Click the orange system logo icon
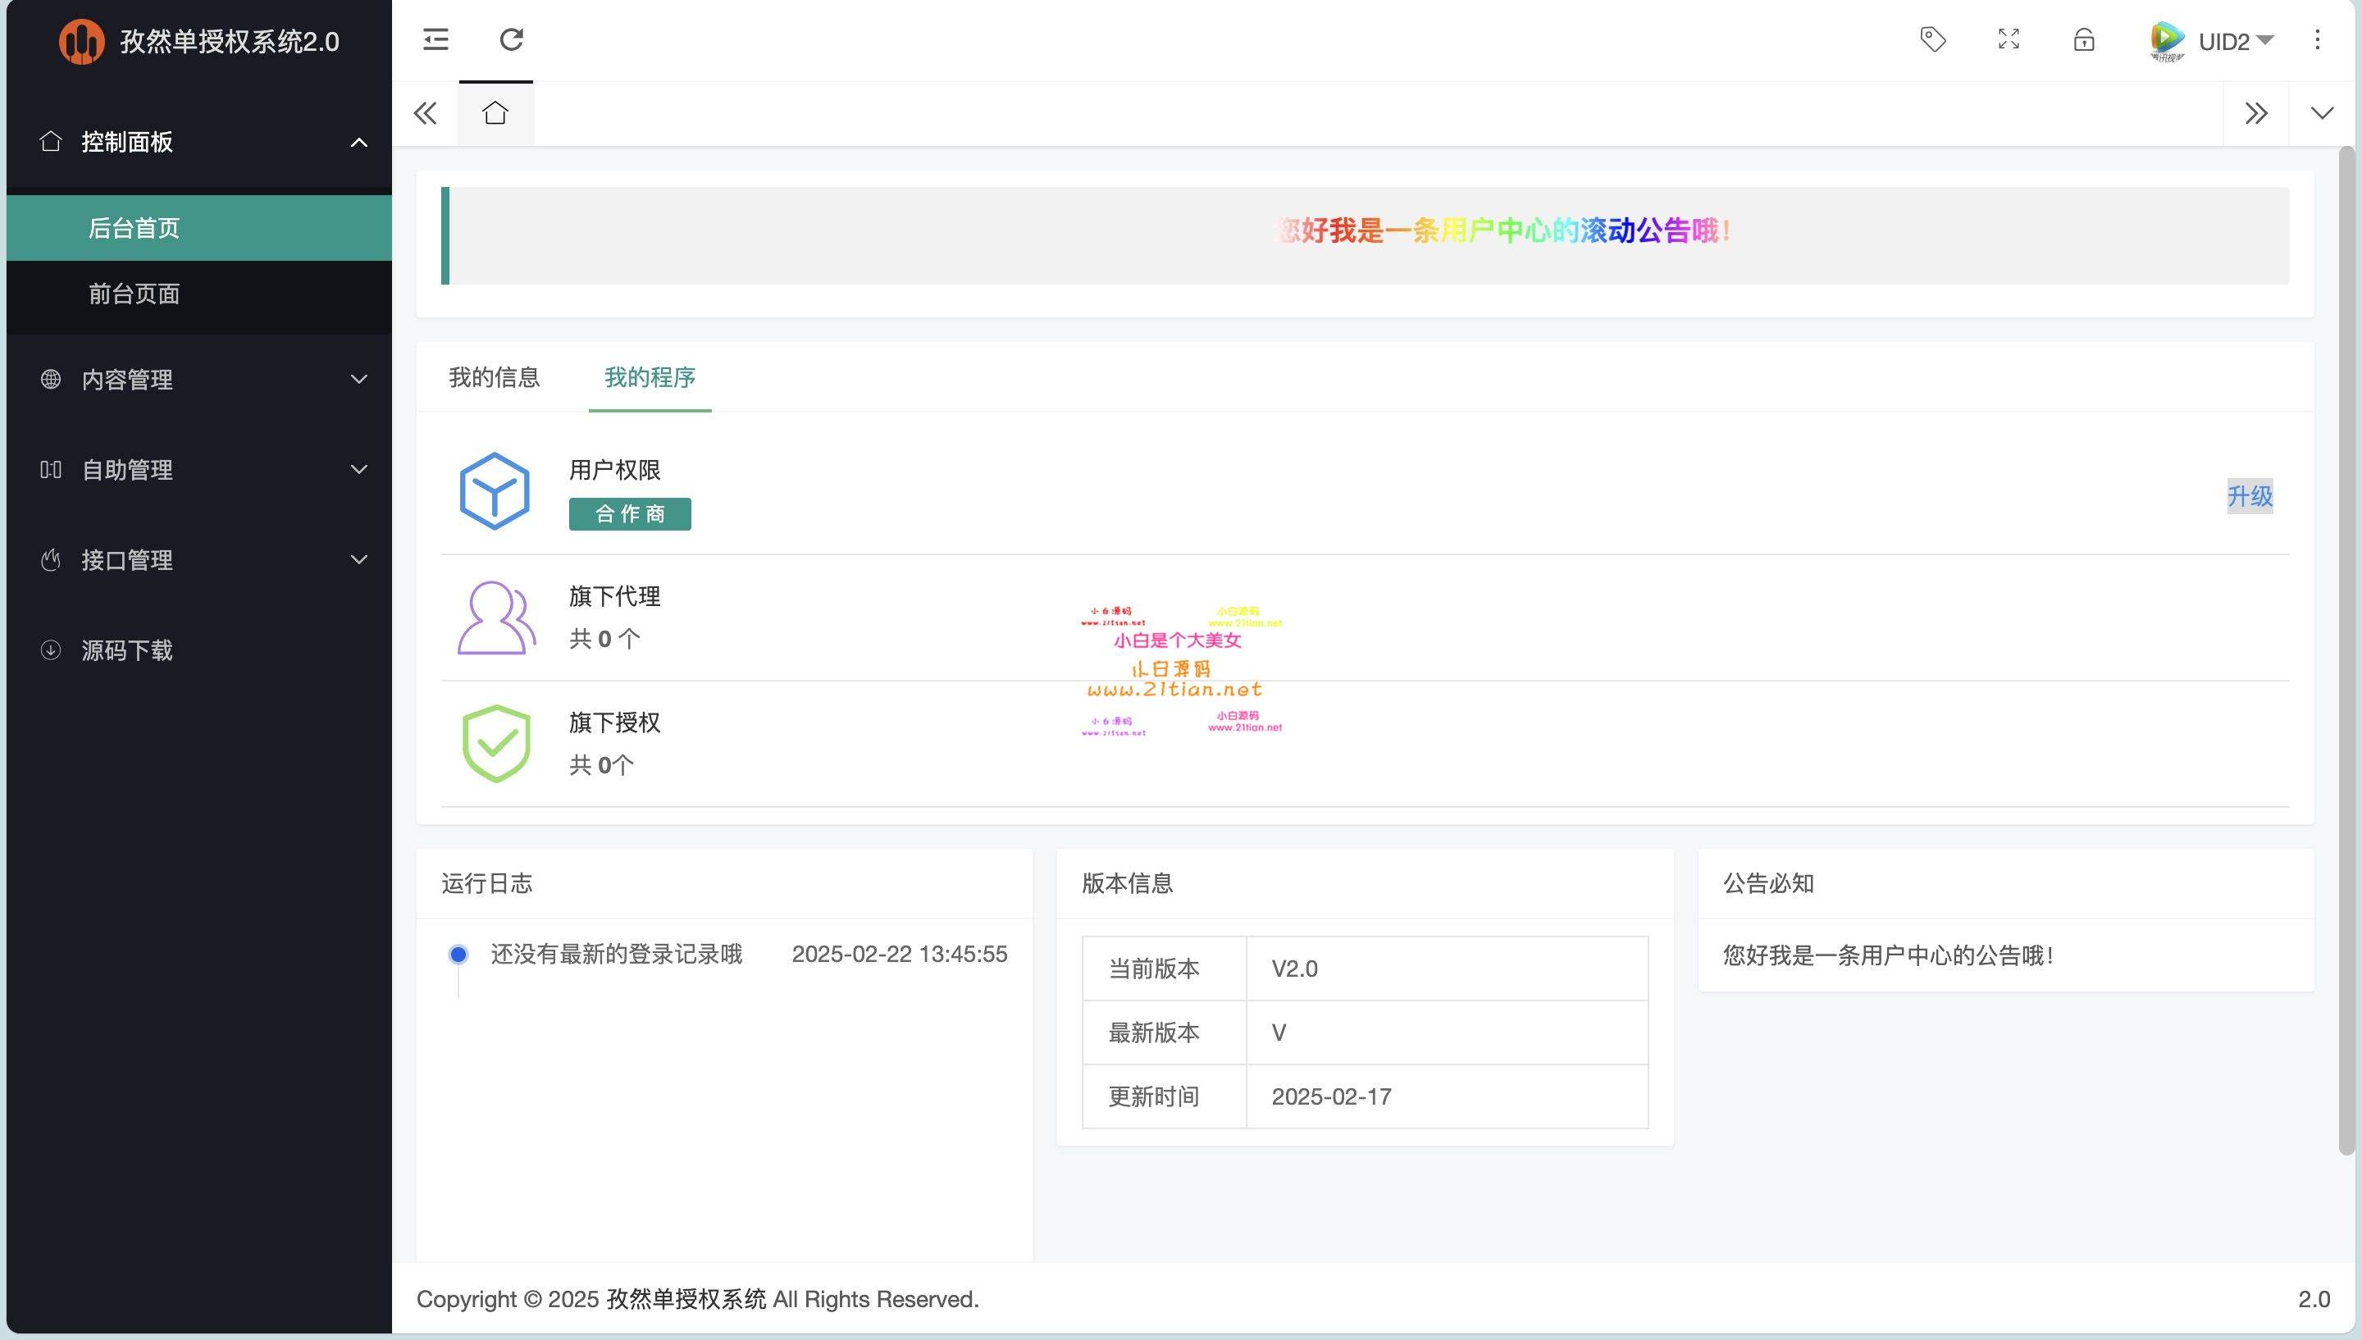This screenshot has height=1340, width=2362. tap(81, 42)
